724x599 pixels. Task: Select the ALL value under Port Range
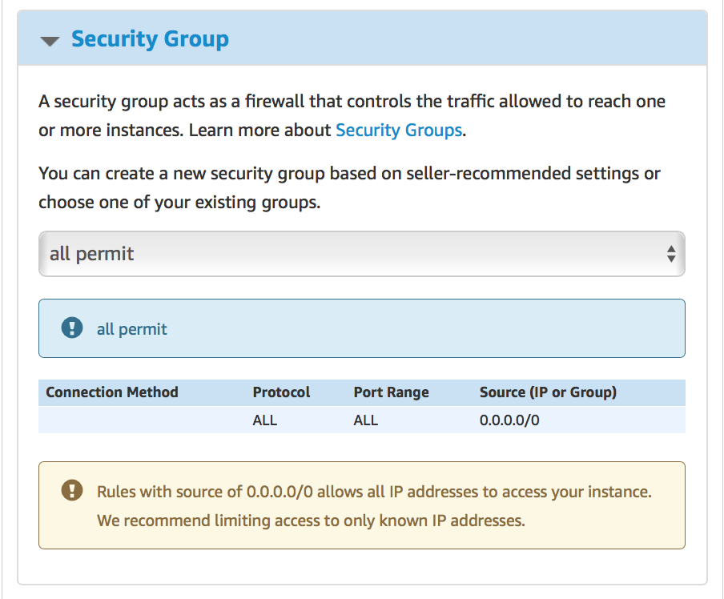366,420
